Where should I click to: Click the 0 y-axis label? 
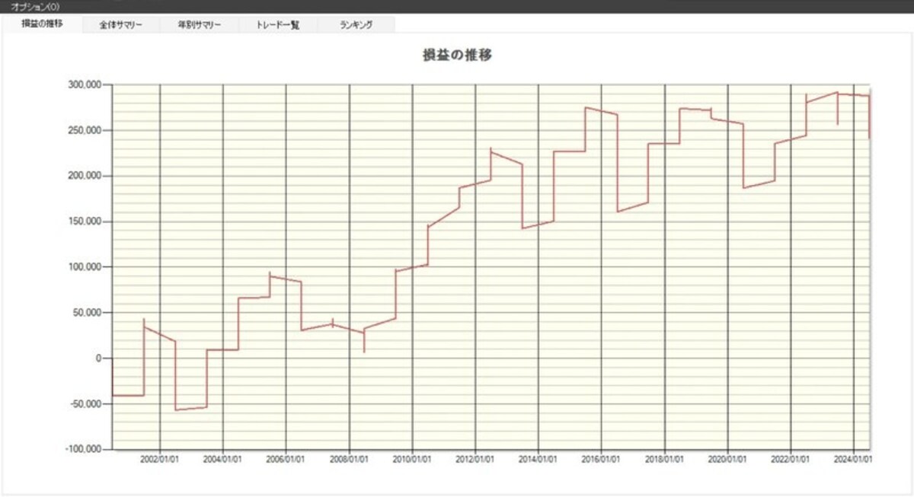(x=100, y=358)
